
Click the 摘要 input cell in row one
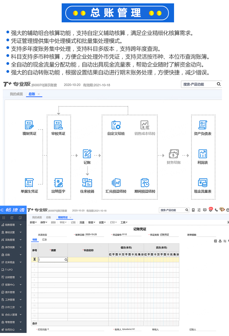(53, 260)
